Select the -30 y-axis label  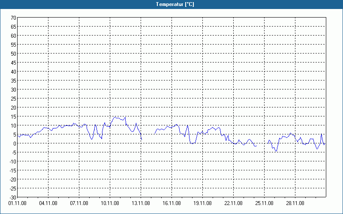pos(12,197)
